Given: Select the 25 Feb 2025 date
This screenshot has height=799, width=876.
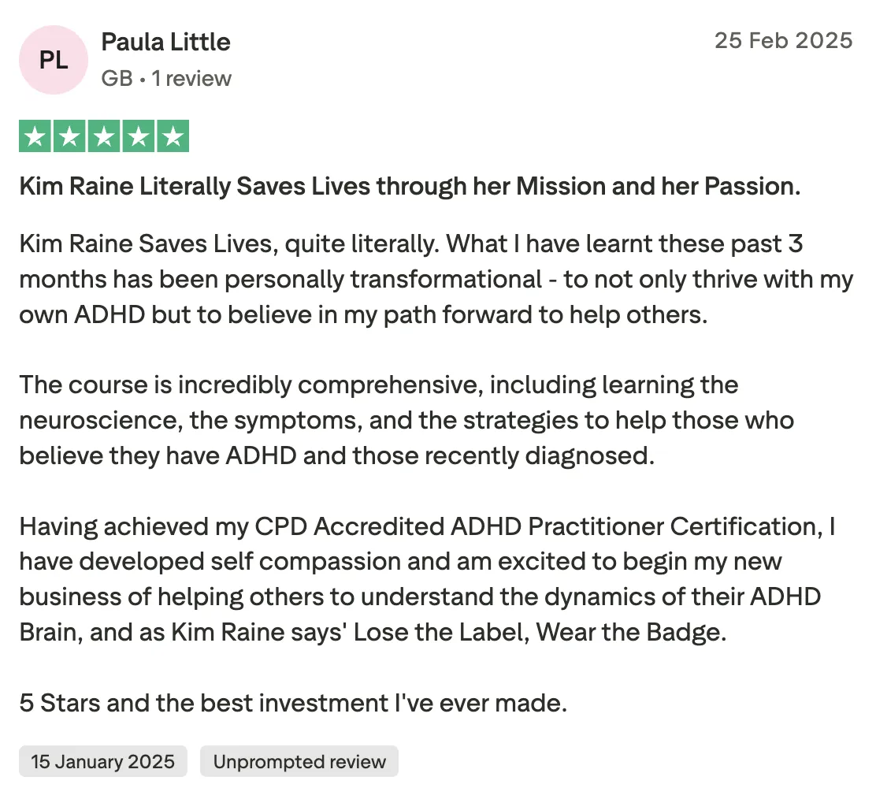Looking at the screenshot, I should [x=783, y=41].
